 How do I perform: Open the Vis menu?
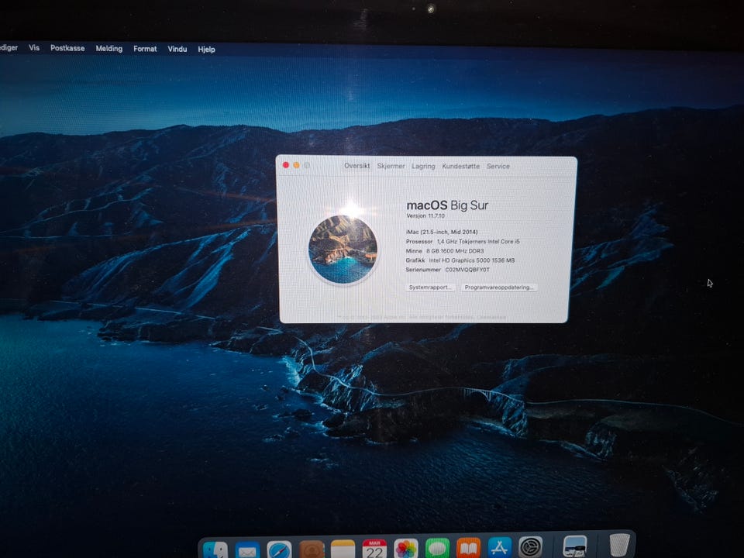[x=34, y=47]
